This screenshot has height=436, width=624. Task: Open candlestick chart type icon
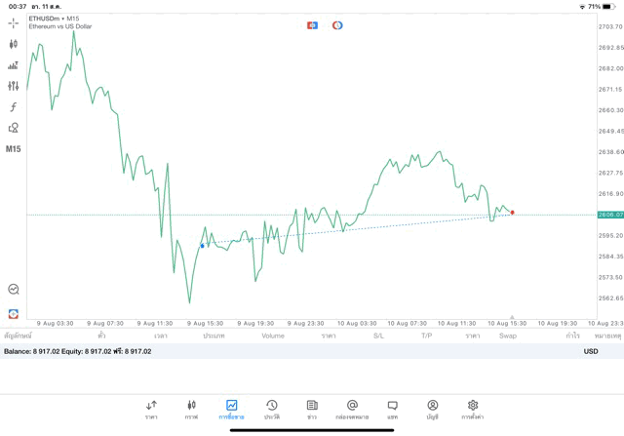click(14, 44)
